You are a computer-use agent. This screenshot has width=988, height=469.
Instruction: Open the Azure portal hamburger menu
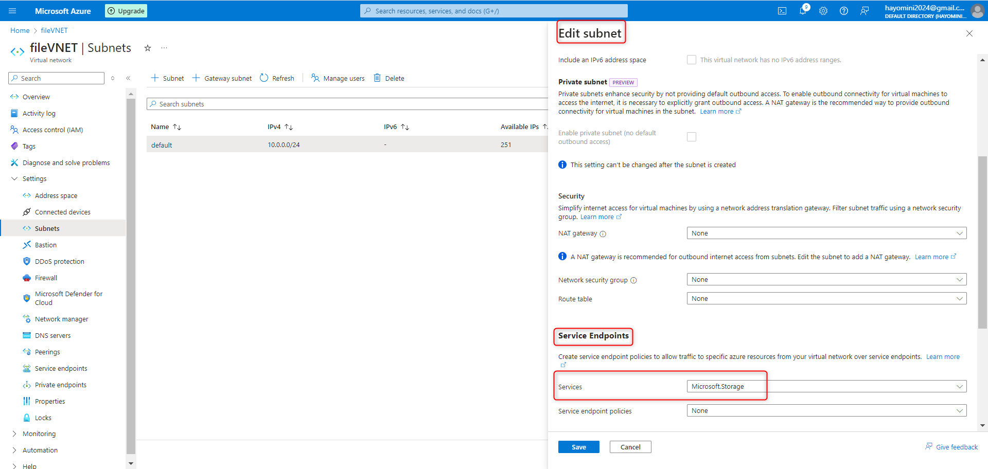[x=13, y=11]
